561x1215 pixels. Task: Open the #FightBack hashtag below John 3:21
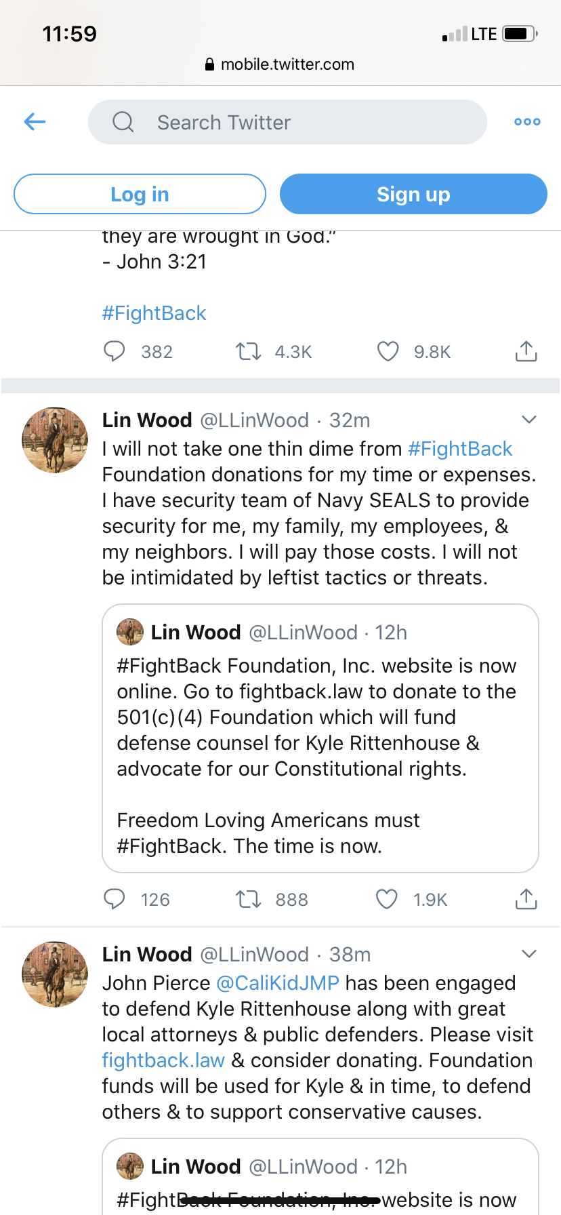[154, 313]
